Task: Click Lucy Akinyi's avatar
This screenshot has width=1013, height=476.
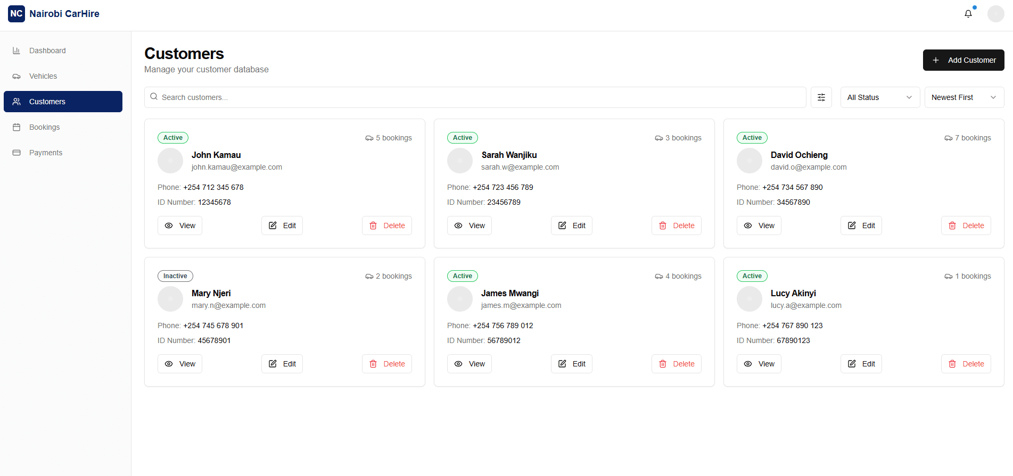Action: [x=750, y=299]
